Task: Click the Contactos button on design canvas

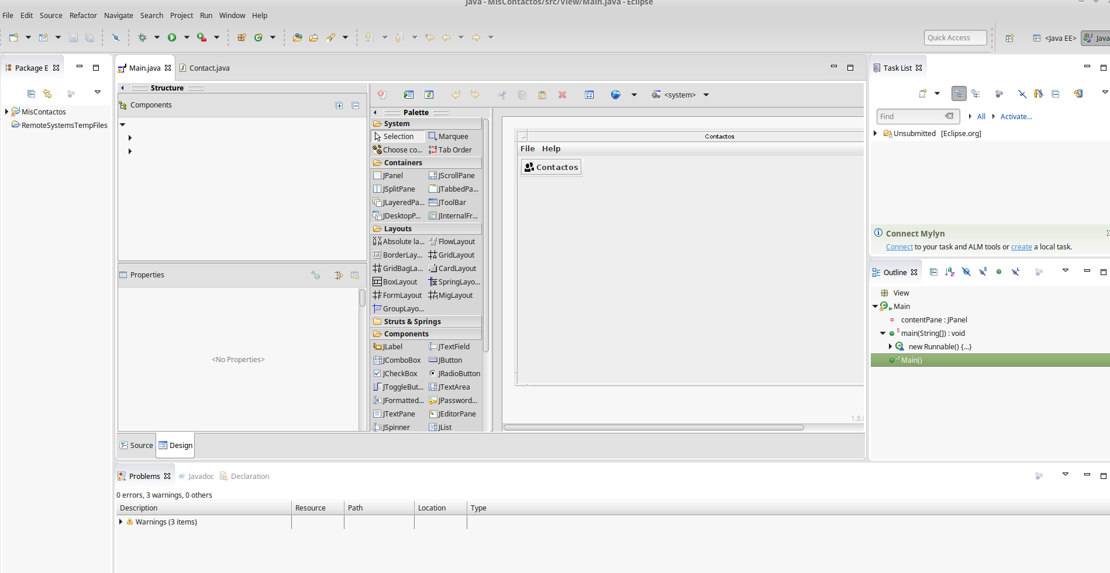Action: 551,167
